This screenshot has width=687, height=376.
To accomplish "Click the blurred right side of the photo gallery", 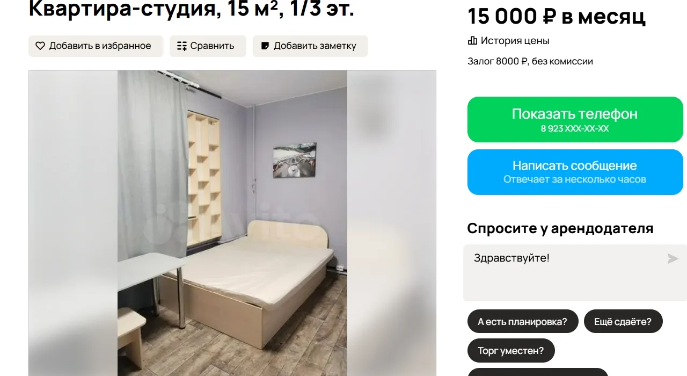I will (x=391, y=223).
